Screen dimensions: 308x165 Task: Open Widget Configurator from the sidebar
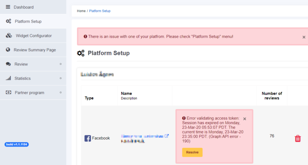(x=34, y=36)
